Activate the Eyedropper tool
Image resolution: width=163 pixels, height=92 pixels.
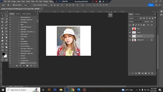point(6,22)
